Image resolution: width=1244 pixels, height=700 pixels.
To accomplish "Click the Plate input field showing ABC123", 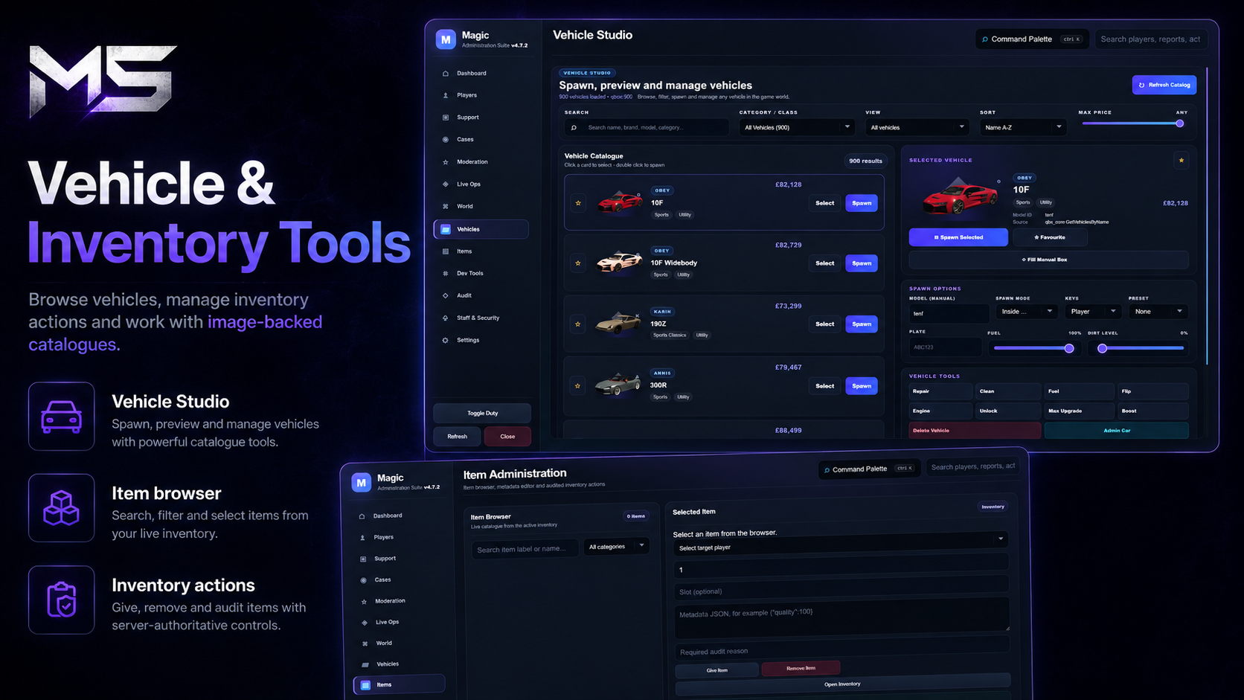I will (x=946, y=347).
